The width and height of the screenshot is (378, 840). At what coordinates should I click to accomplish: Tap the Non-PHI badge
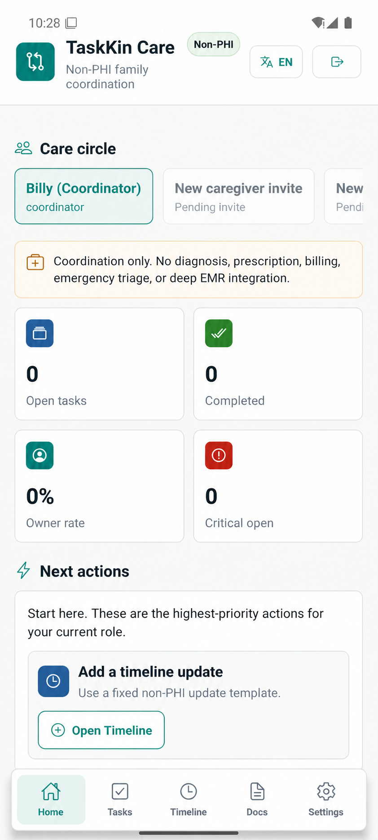(214, 44)
